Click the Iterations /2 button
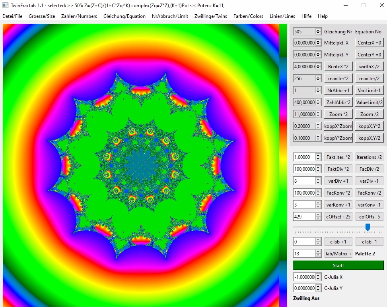 pyautogui.click(x=369, y=157)
